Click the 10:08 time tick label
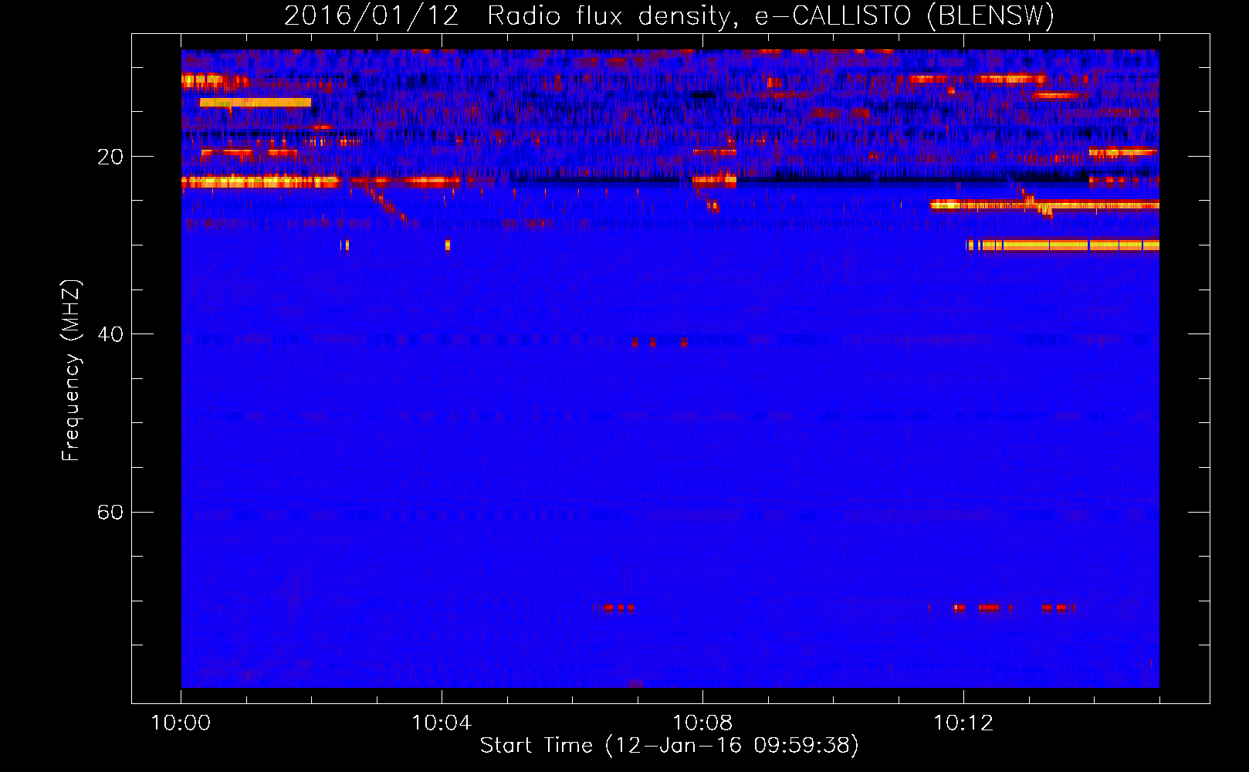The height and width of the screenshot is (772, 1249). [x=702, y=723]
